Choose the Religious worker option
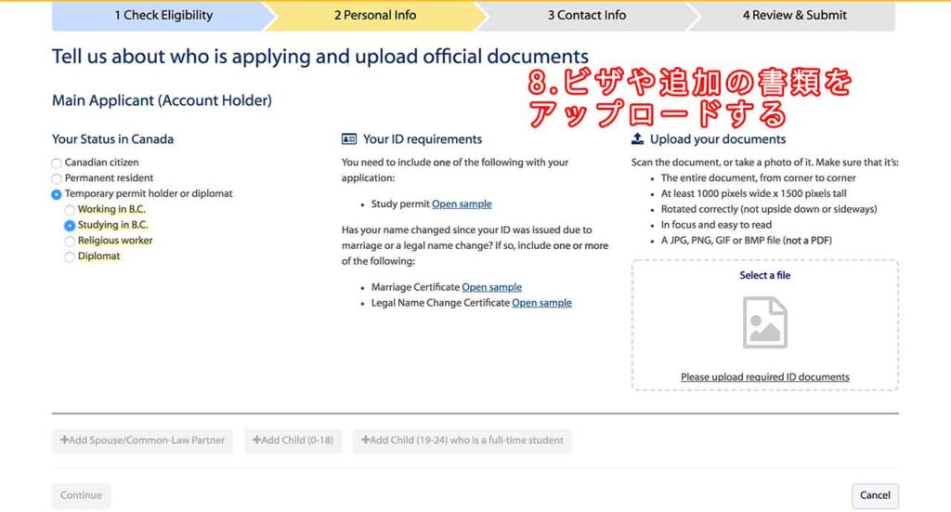 [70, 242]
